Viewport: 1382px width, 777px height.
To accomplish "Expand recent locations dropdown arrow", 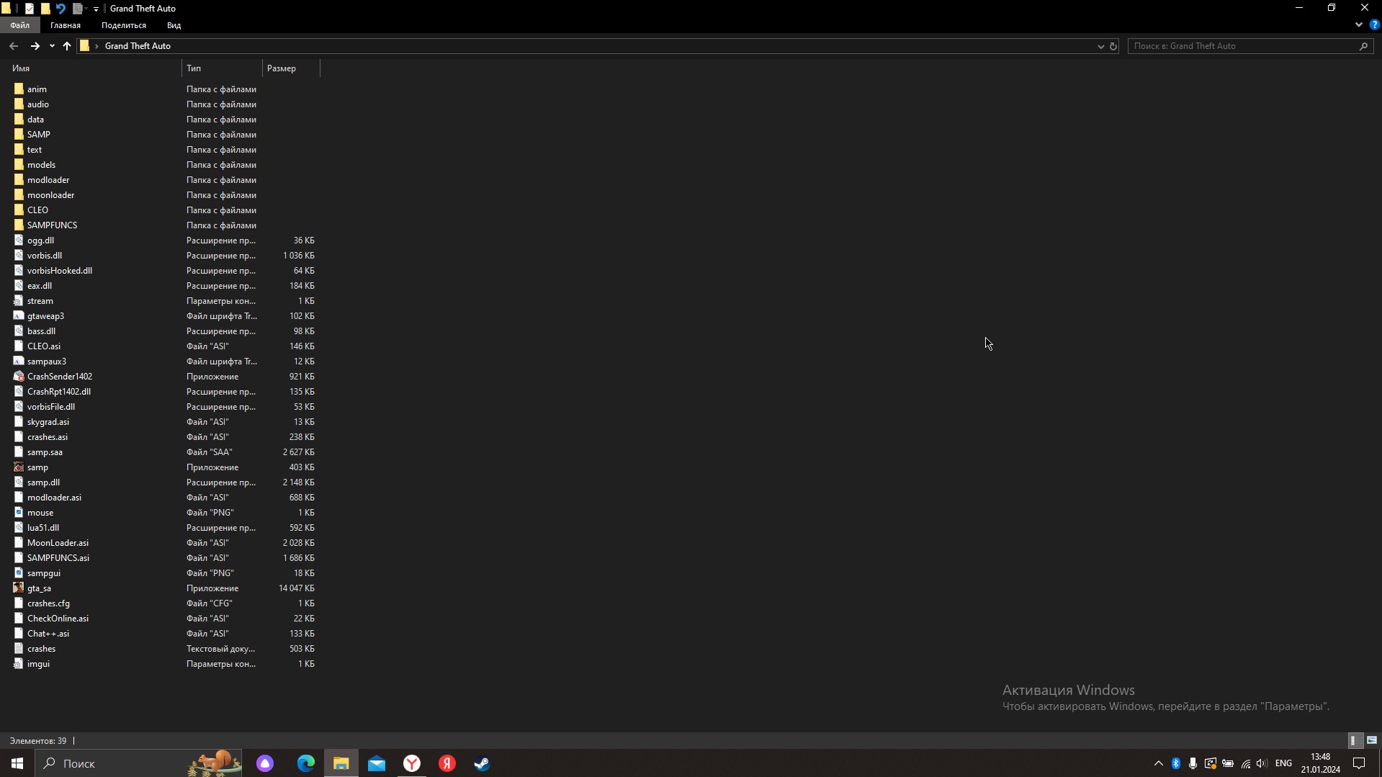I will 52,46.
